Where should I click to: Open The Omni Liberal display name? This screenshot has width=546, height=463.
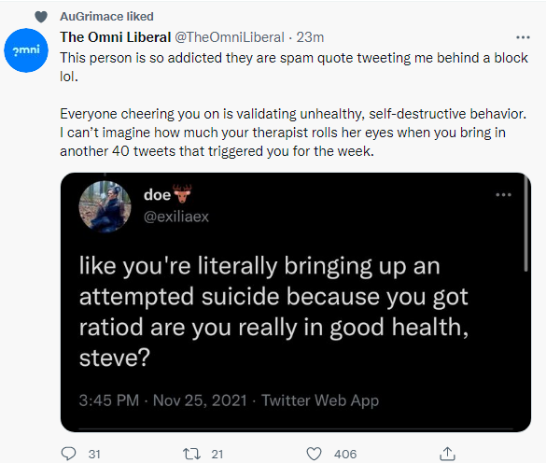pyautogui.click(x=115, y=37)
